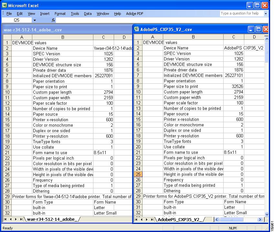Click Letter Small cell in wae-r34-512-14 window
Viewport: 274px width, 232px height.
105,213
